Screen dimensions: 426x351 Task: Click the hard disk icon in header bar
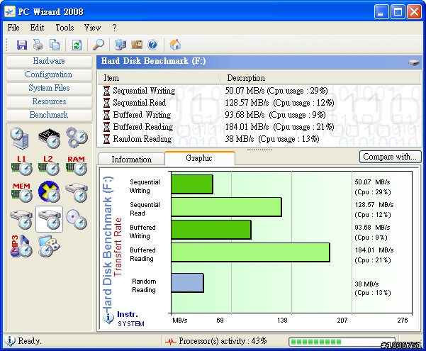pyautogui.click(x=414, y=62)
